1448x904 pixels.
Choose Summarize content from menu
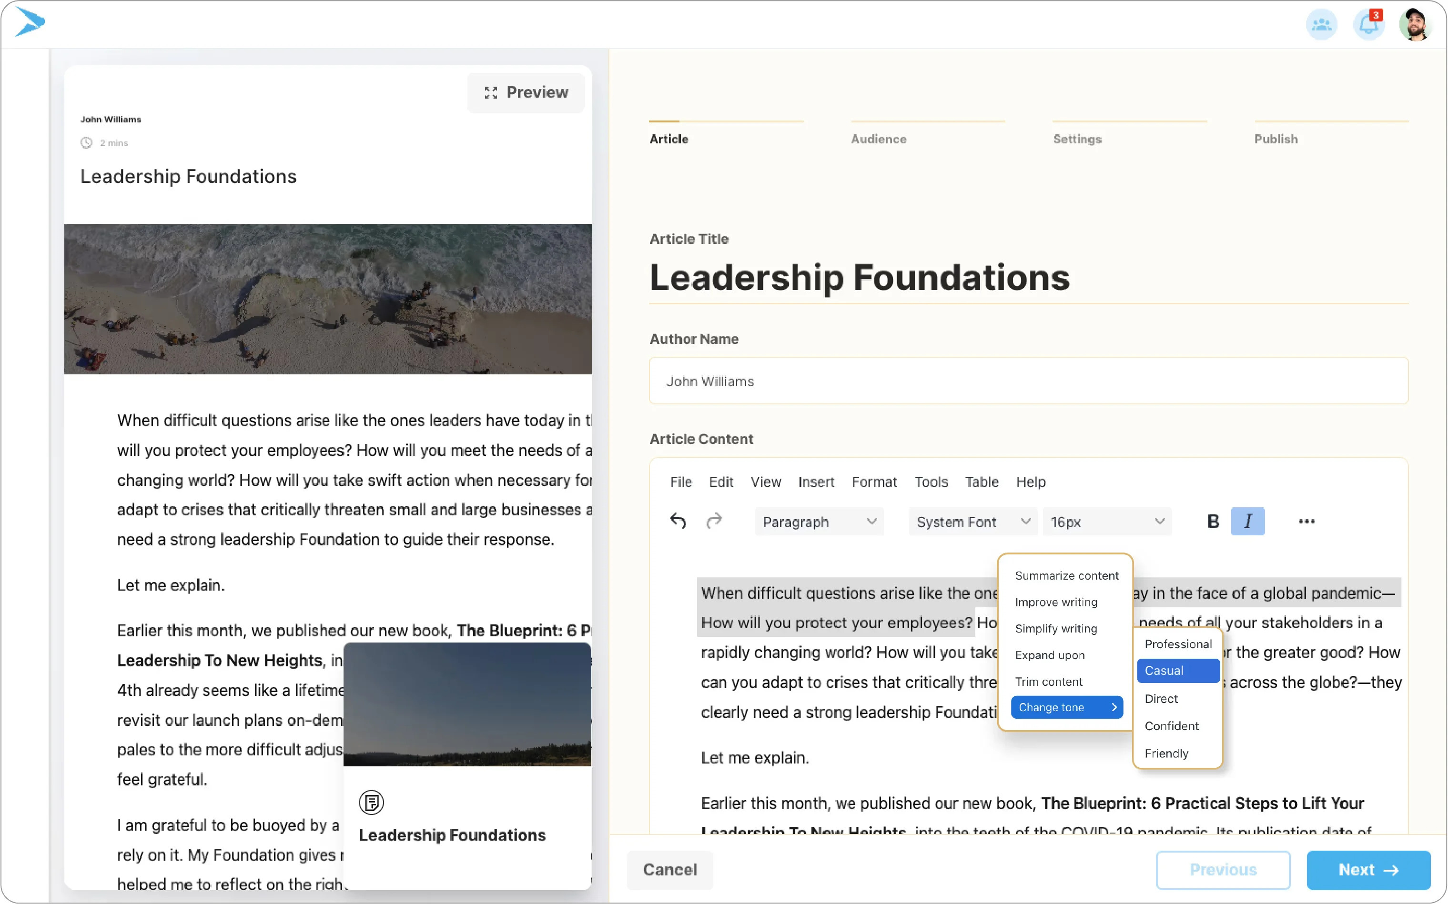[1066, 575]
